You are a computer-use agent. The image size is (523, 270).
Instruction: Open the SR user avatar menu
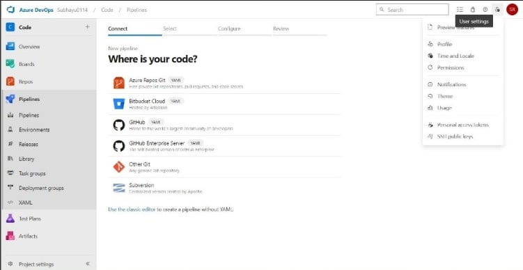(x=512, y=10)
